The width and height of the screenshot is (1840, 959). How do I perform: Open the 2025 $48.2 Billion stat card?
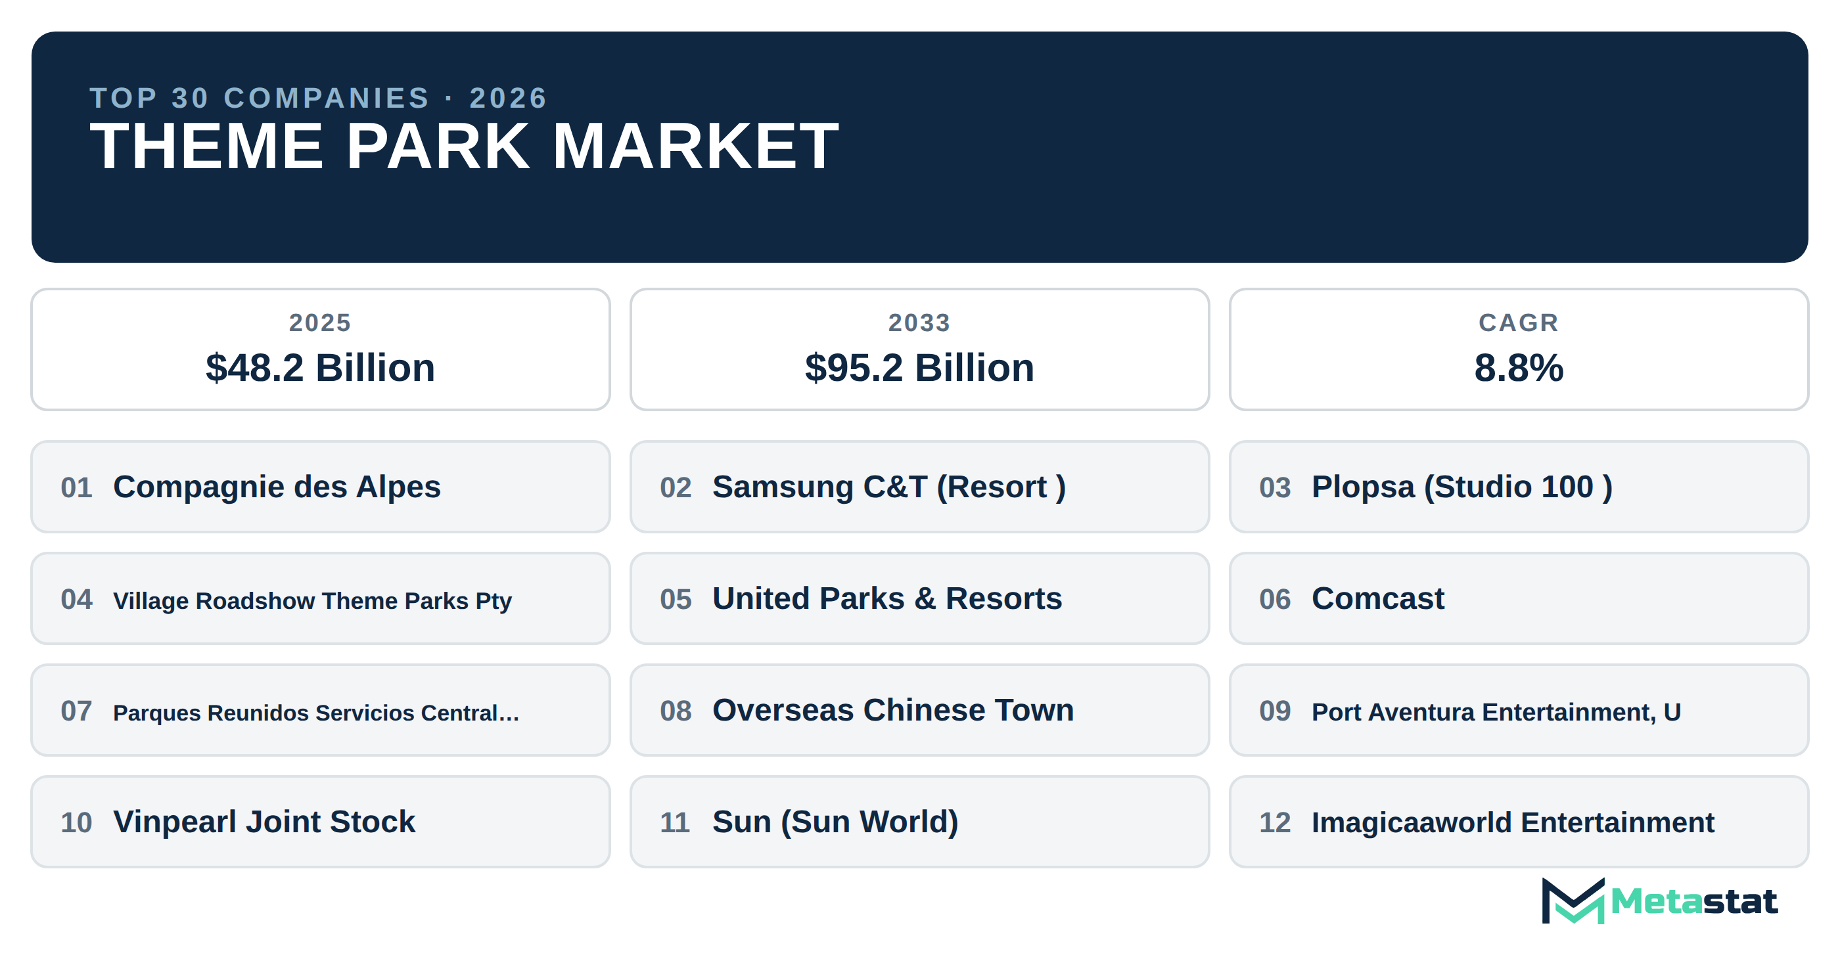coord(321,349)
